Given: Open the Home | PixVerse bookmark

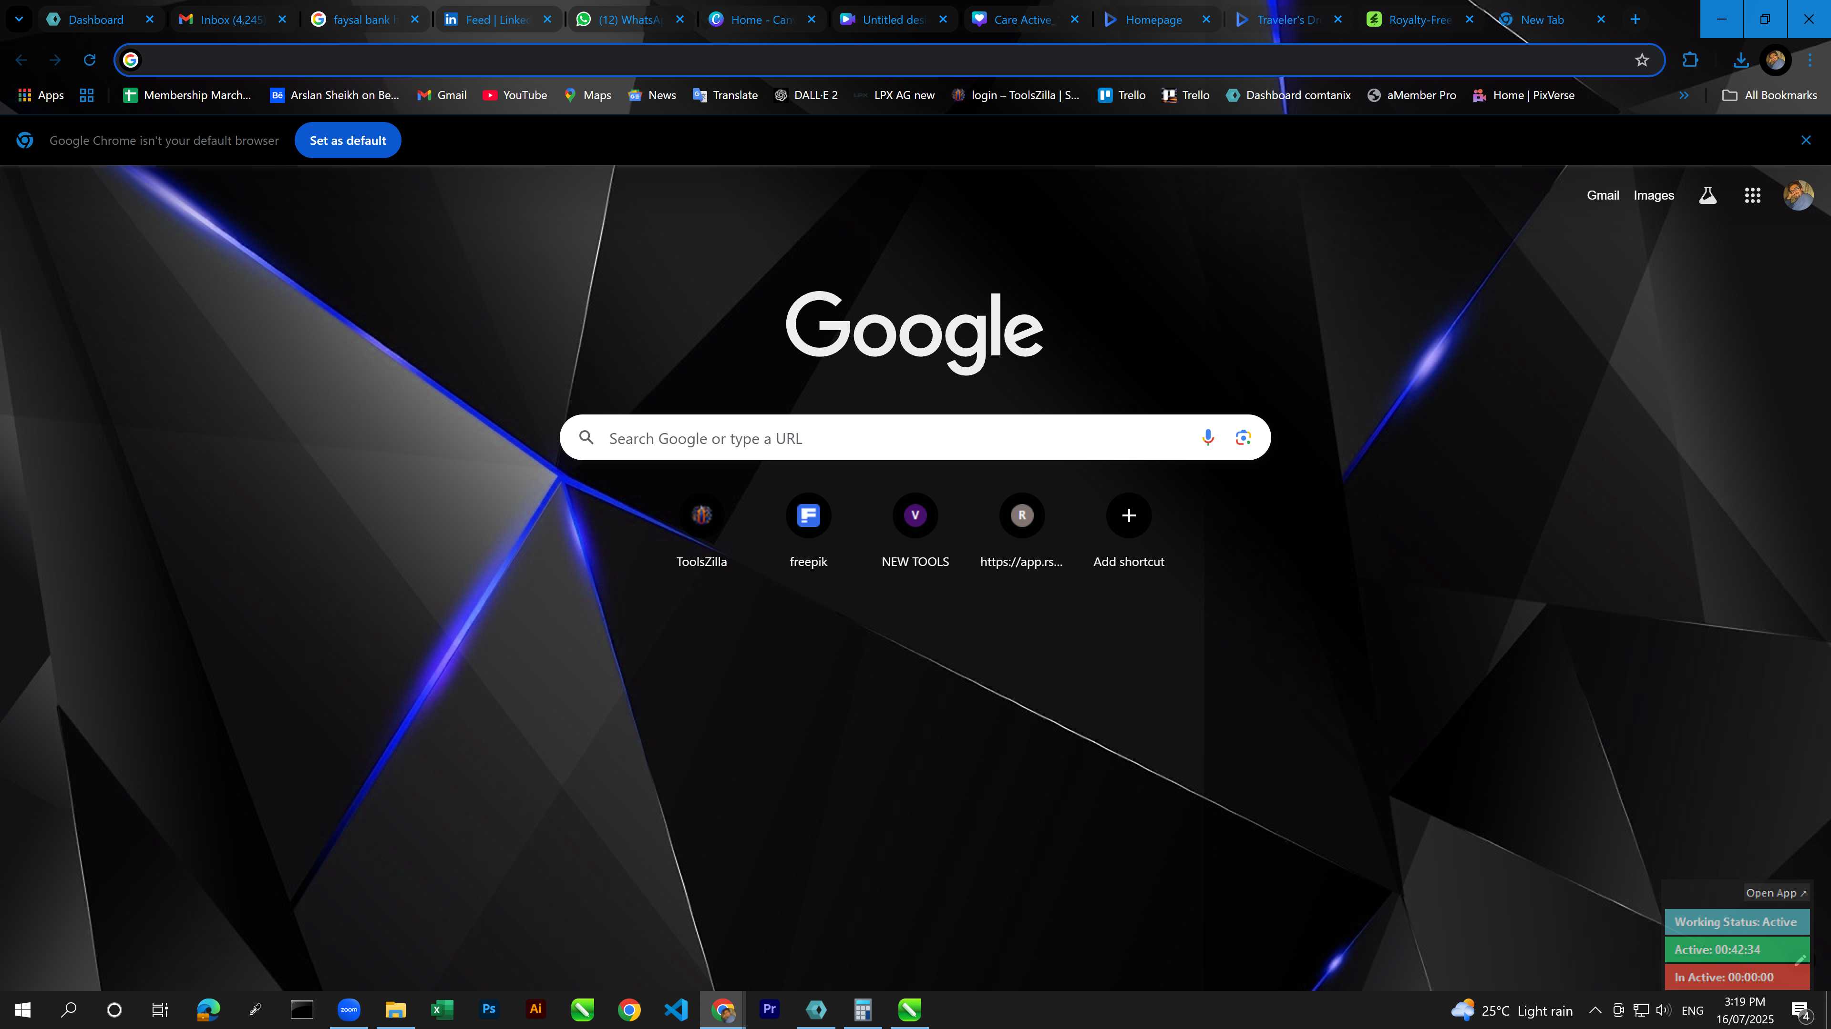Looking at the screenshot, I should pos(1523,95).
